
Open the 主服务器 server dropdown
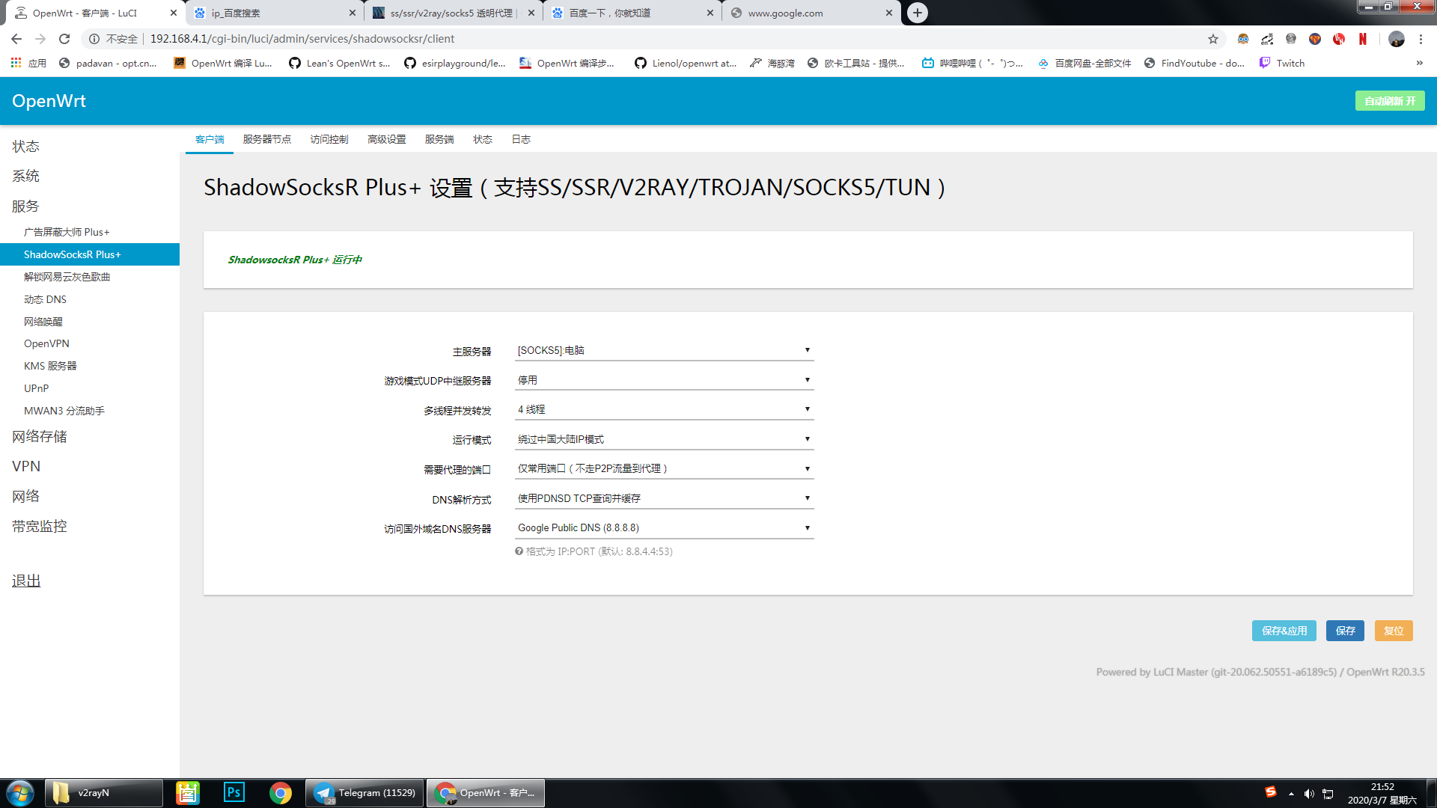pyautogui.click(x=662, y=349)
